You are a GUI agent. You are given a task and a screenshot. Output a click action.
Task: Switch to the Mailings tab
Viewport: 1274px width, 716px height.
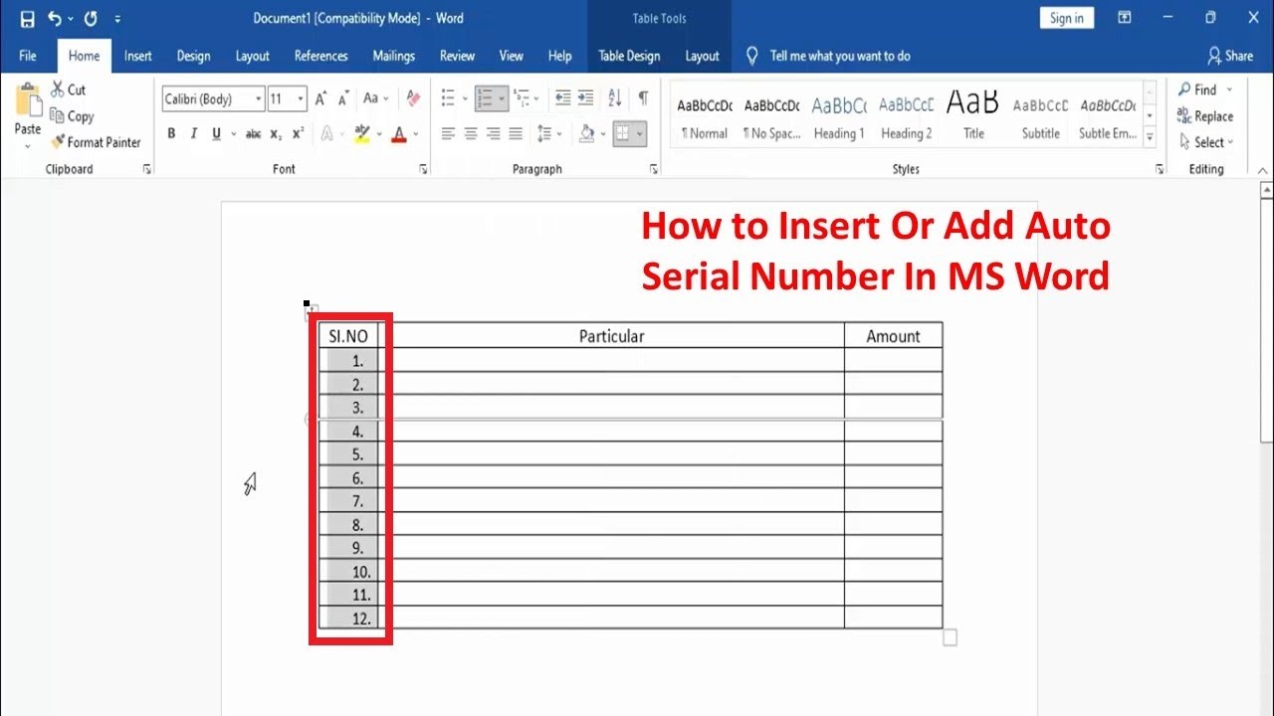coord(394,56)
